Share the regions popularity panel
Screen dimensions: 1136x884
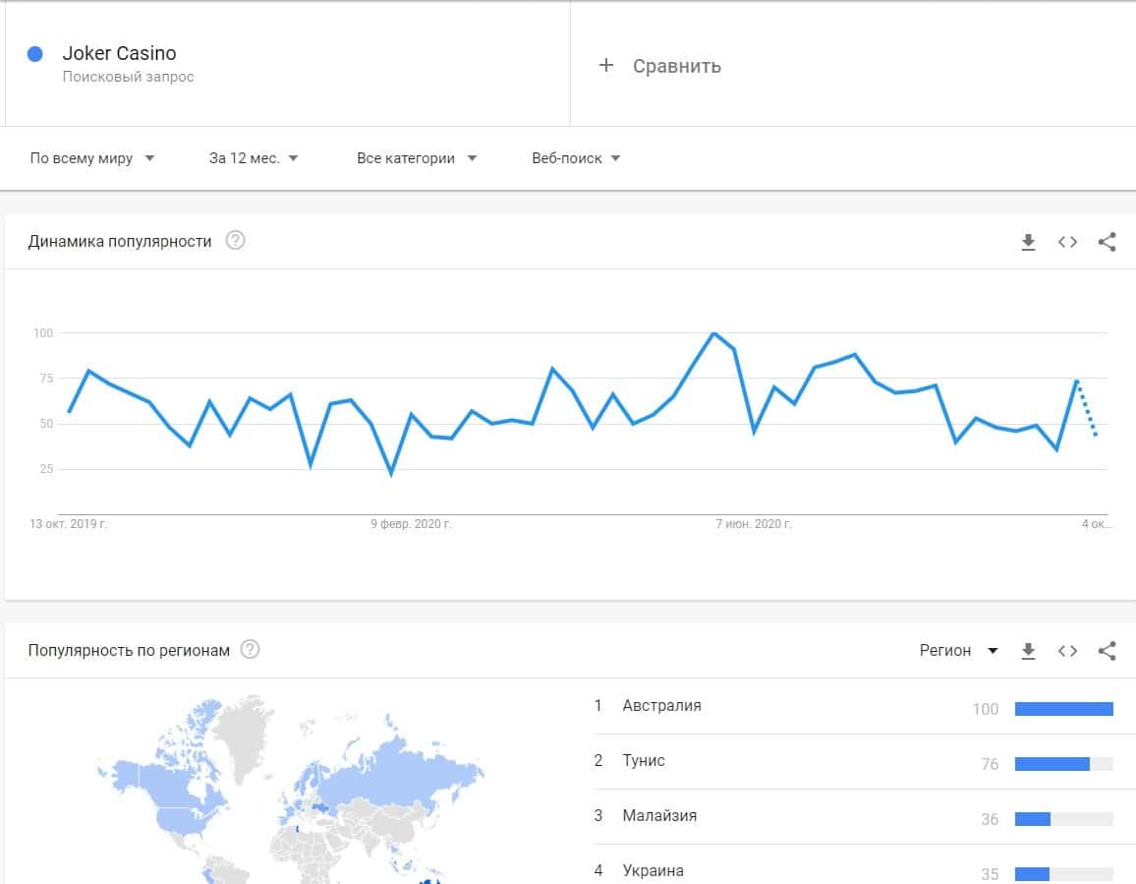(1108, 651)
